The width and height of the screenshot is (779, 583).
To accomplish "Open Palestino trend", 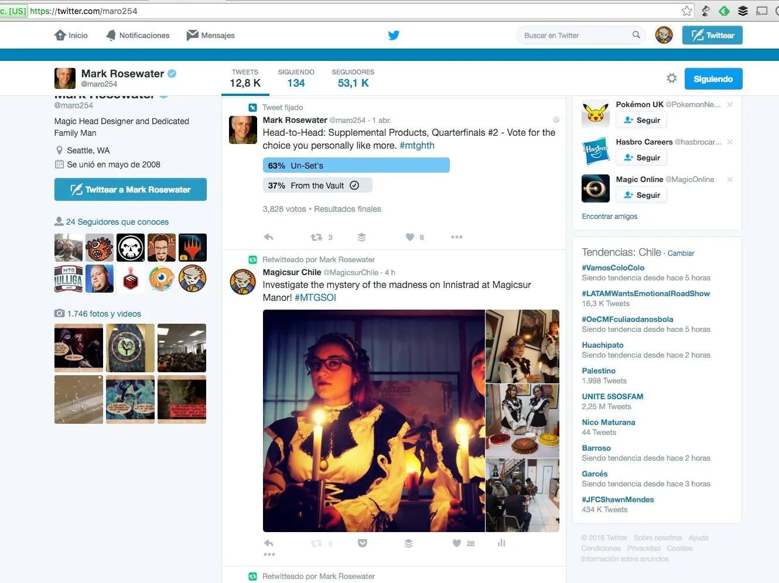I will [598, 371].
